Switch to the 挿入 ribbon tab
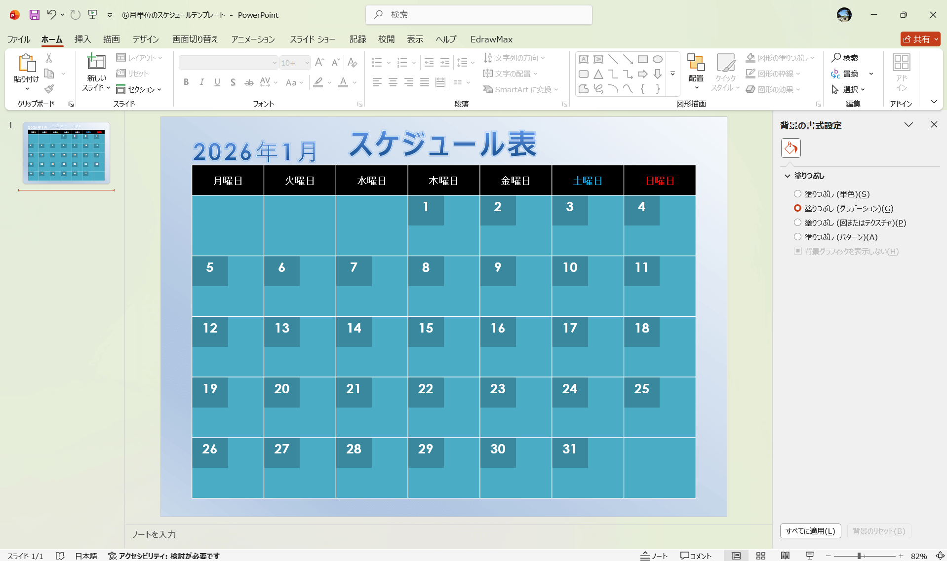947x561 pixels. 82,39
